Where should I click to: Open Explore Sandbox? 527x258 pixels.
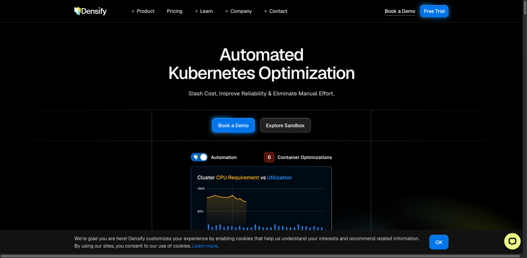pos(285,125)
